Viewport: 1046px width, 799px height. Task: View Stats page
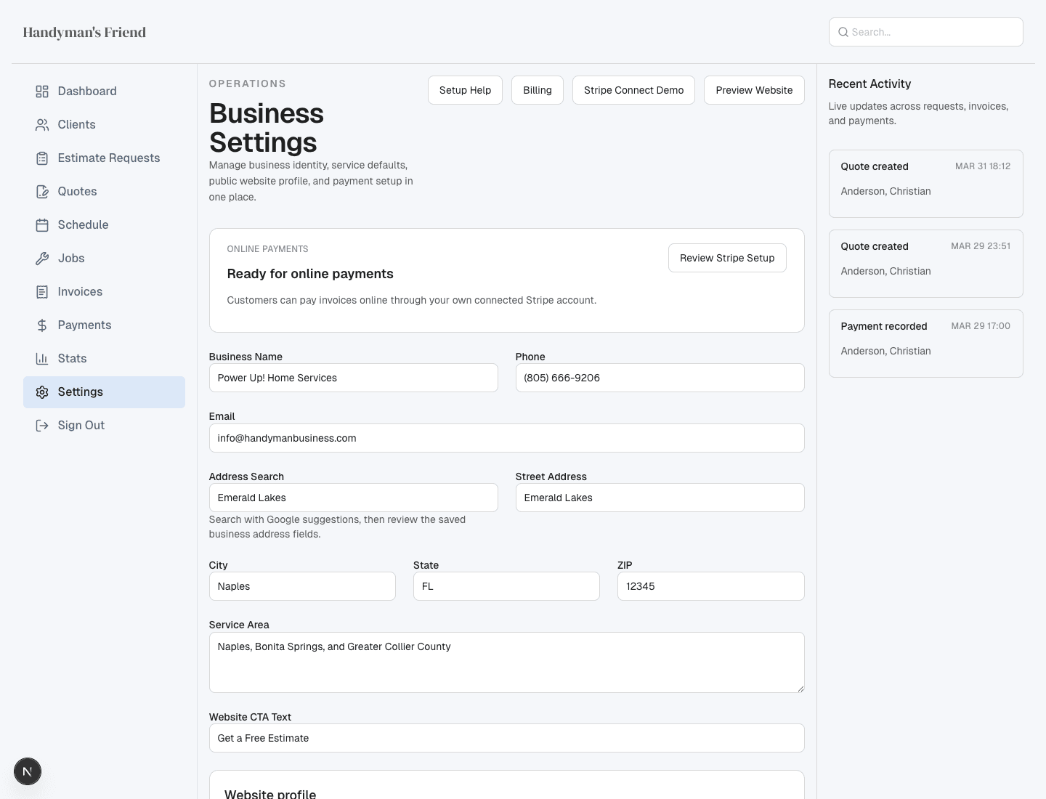[104, 359]
